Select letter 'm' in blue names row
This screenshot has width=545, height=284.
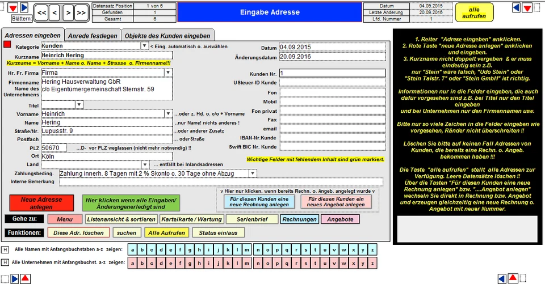click(245, 249)
